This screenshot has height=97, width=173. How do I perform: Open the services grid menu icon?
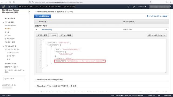[9, 6]
